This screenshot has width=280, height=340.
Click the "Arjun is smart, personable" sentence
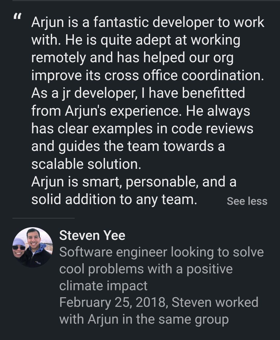point(134,182)
